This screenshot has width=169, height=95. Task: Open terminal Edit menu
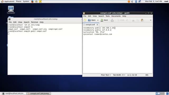point(15,22)
